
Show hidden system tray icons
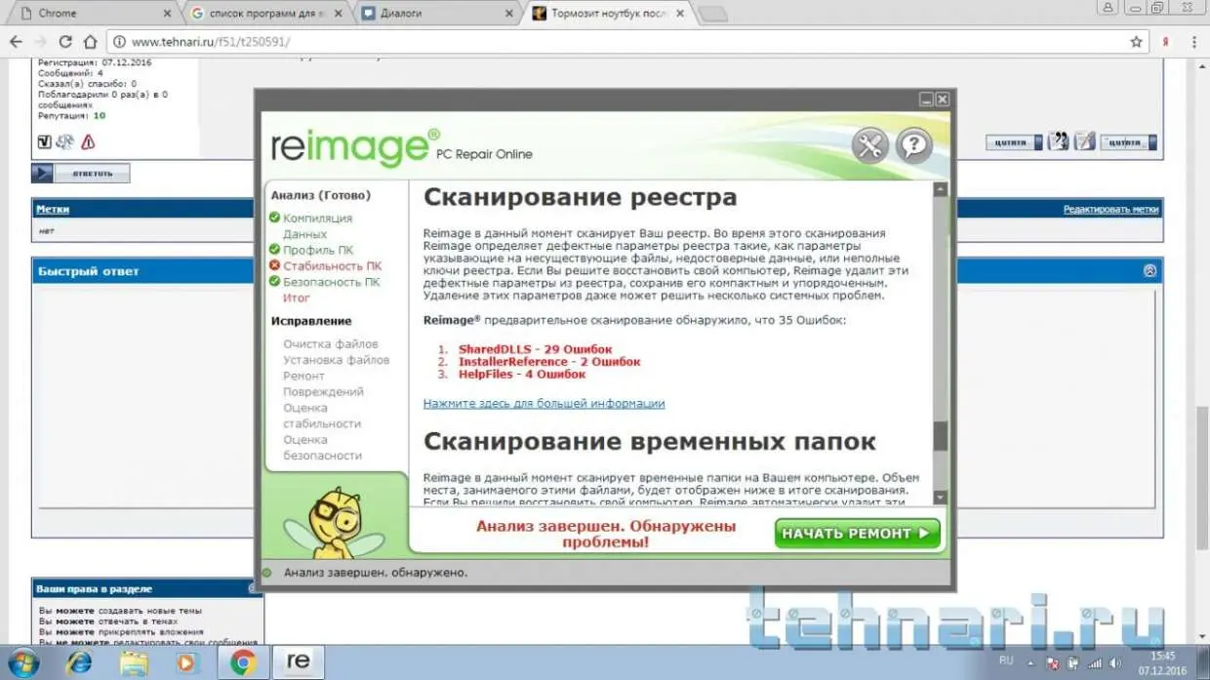click(1029, 662)
